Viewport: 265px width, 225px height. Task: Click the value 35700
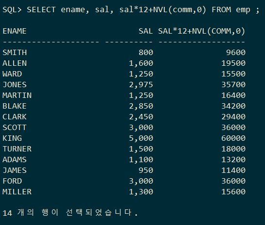[x=233, y=85]
